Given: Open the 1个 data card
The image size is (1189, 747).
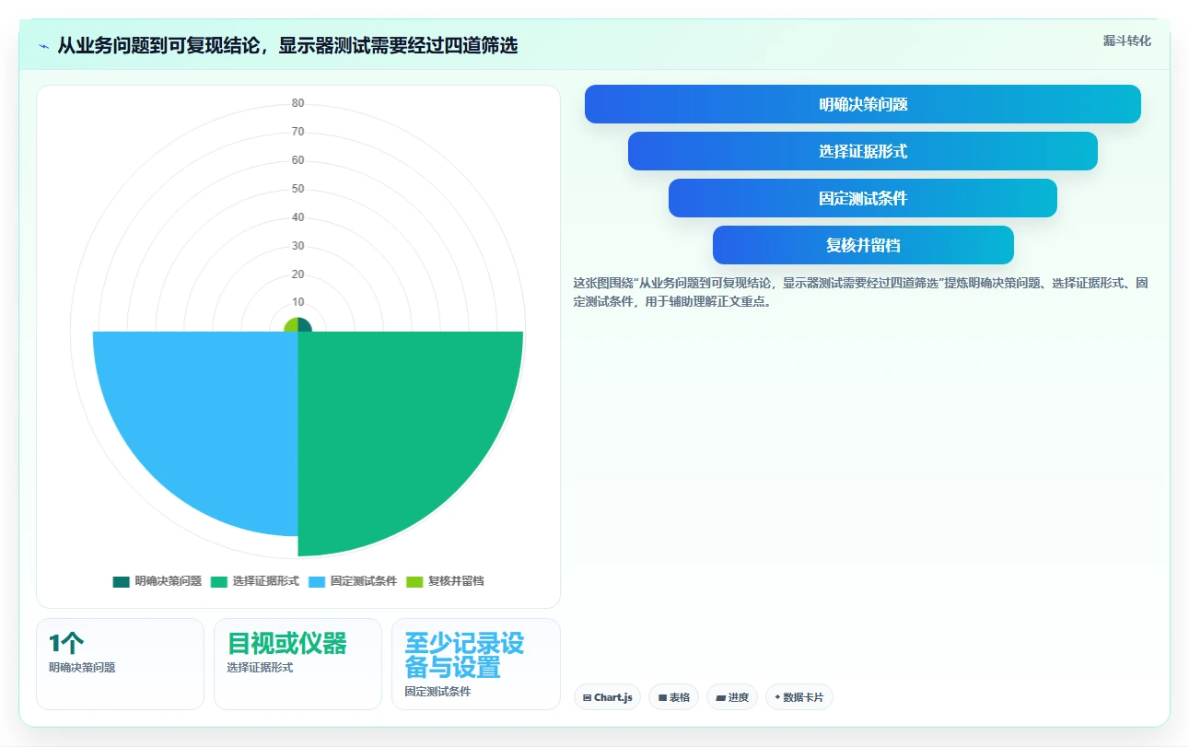Looking at the screenshot, I should [x=120, y=664].
